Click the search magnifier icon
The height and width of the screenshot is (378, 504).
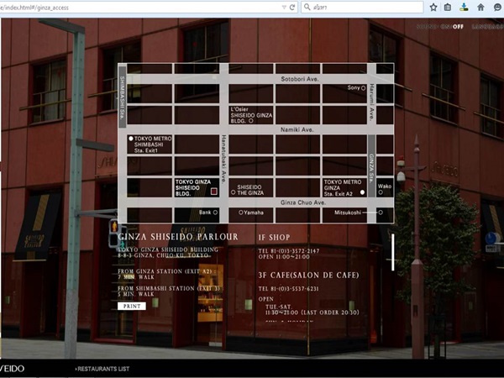(x=307, y=7)
